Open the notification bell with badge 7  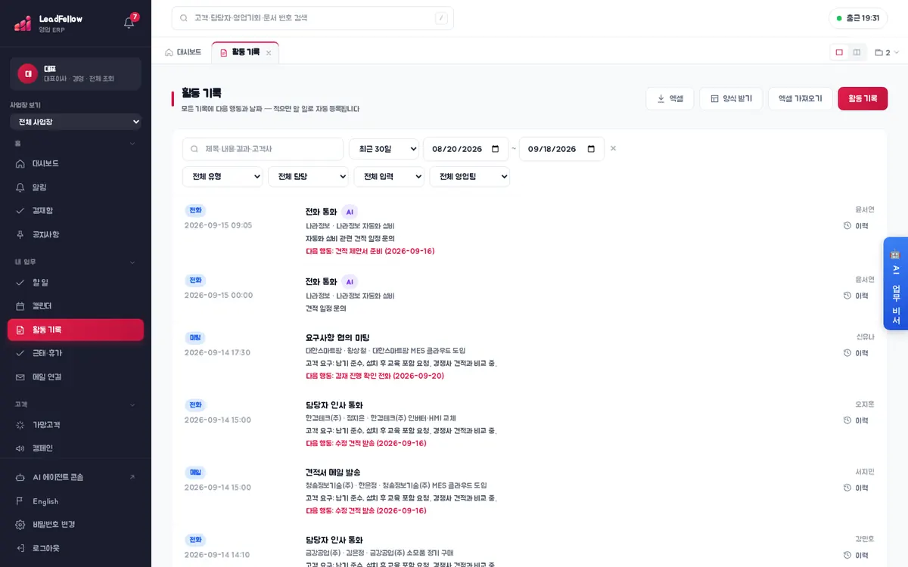click(129, 23)
